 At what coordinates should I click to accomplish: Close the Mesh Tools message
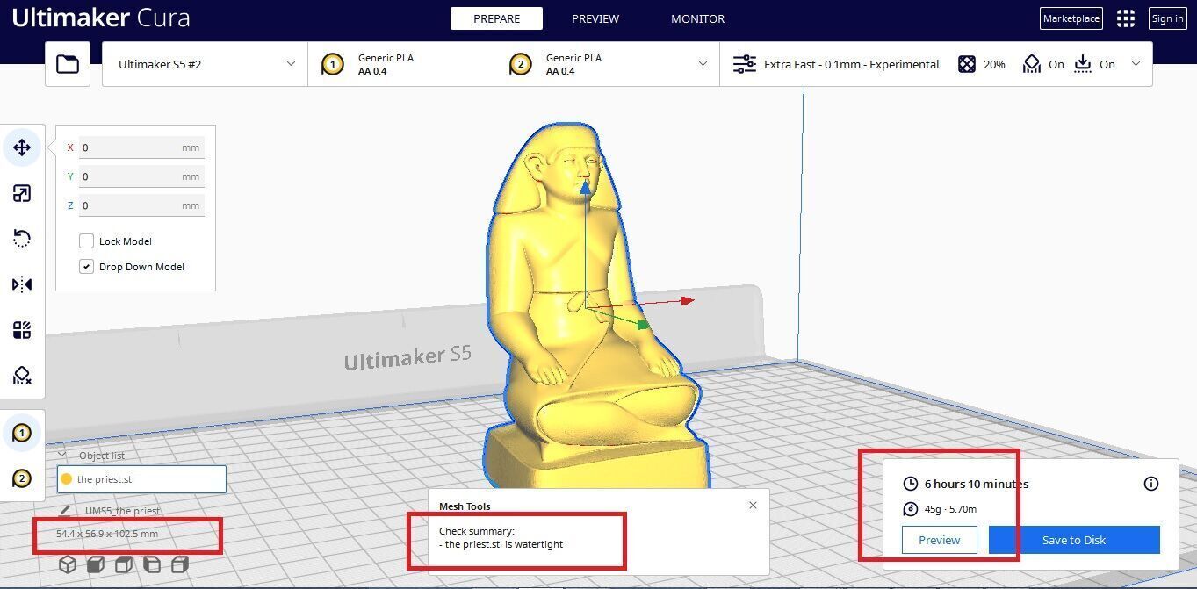coord(753,506)
